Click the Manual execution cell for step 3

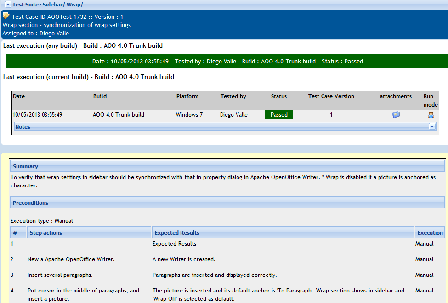(x=424, y=275)
